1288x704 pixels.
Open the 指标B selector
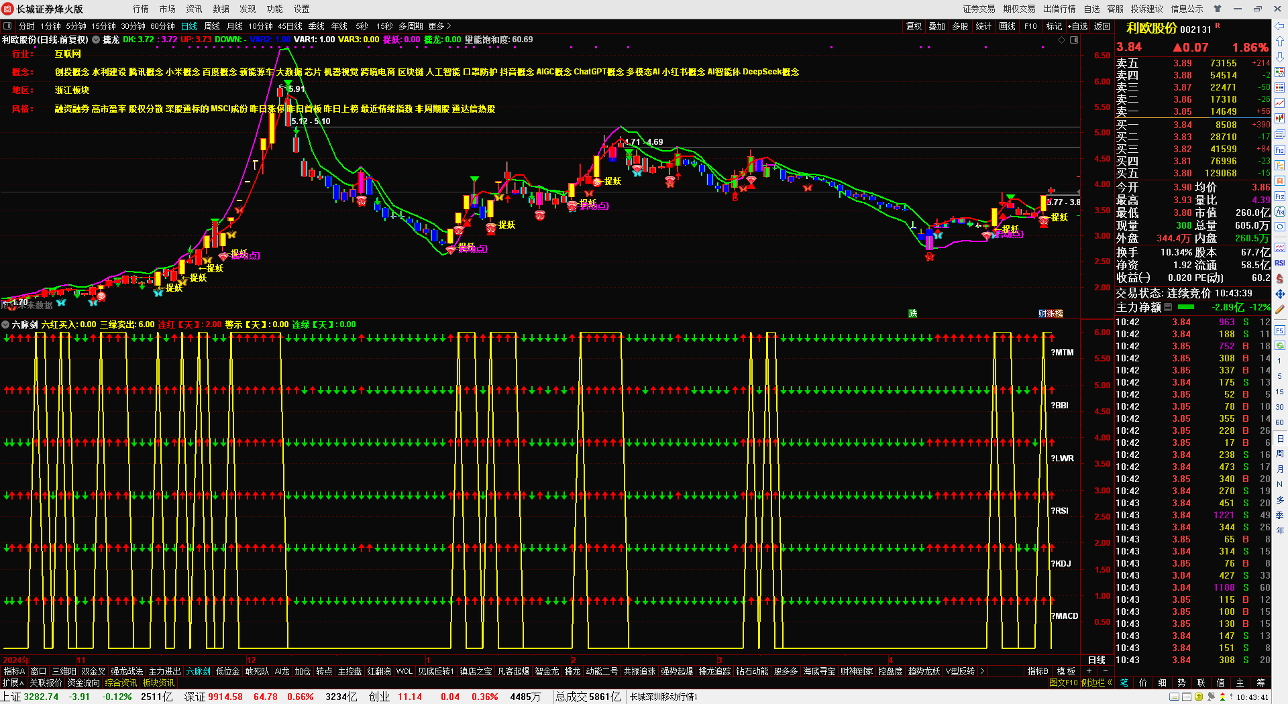pyautogui.click(x=1038, y=671)
